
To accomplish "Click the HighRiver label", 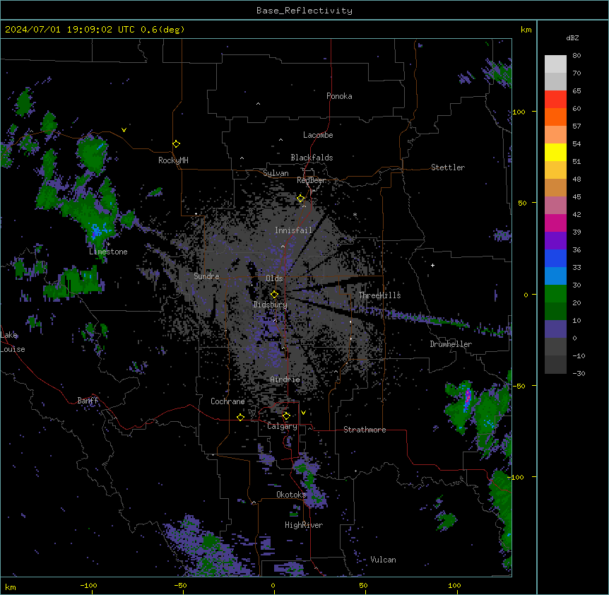I will (x=304, y=525).
